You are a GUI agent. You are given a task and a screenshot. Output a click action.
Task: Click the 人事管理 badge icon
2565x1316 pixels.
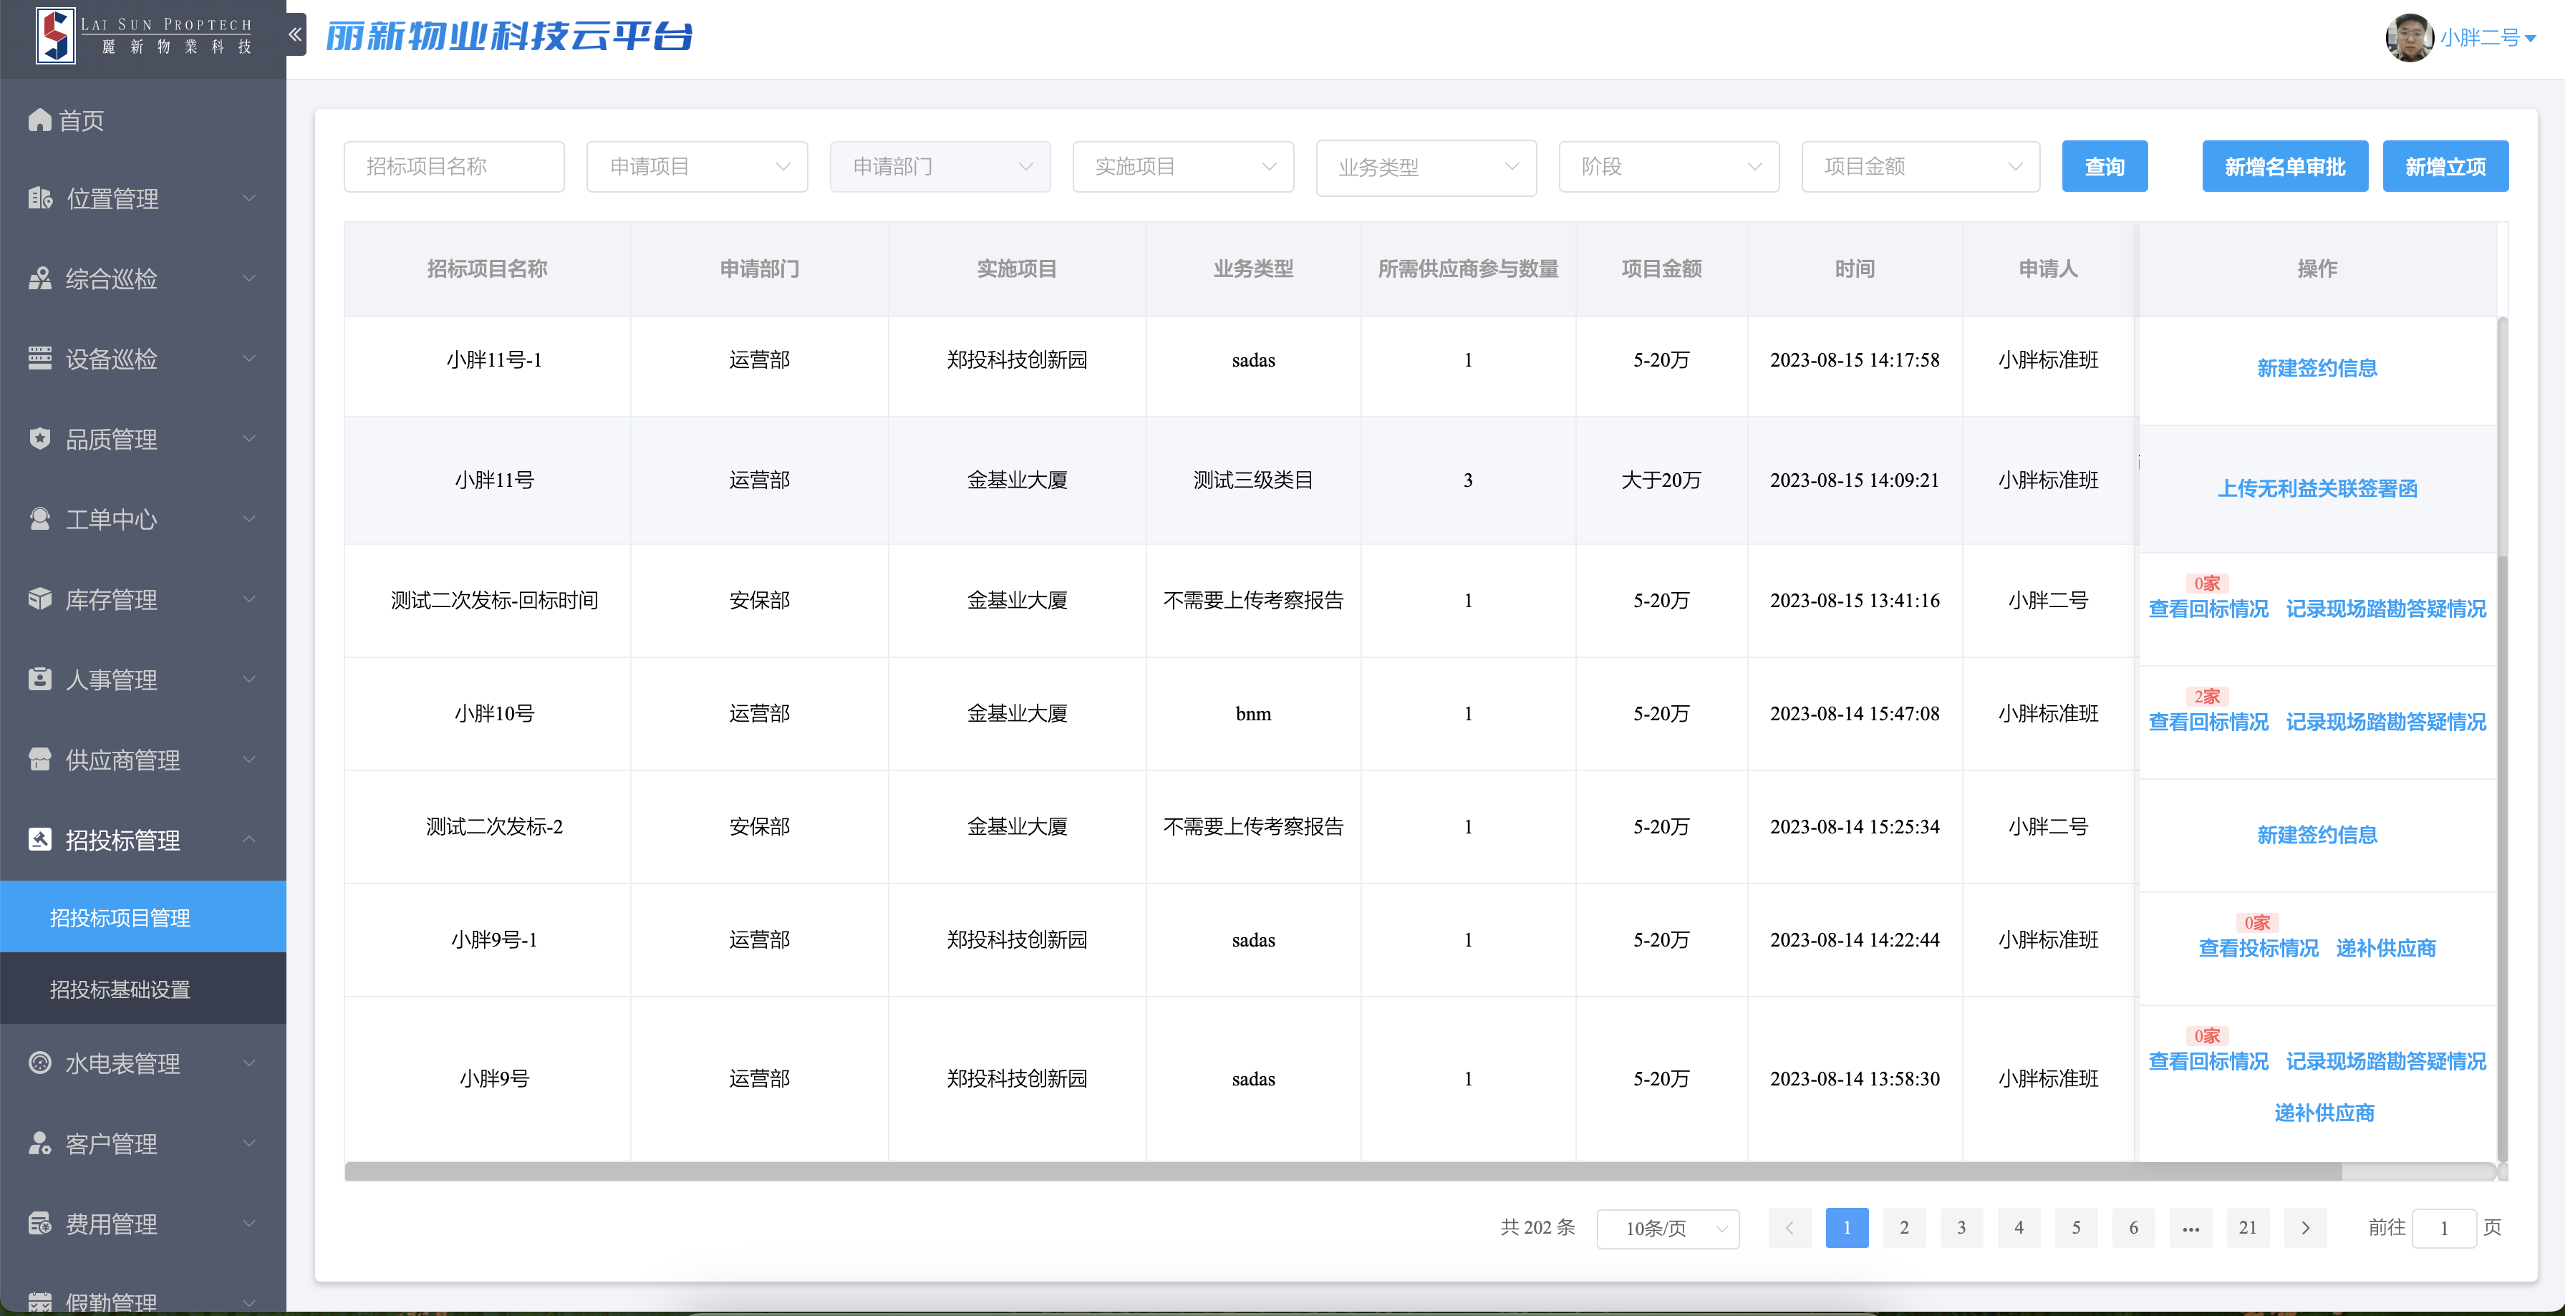40,680
